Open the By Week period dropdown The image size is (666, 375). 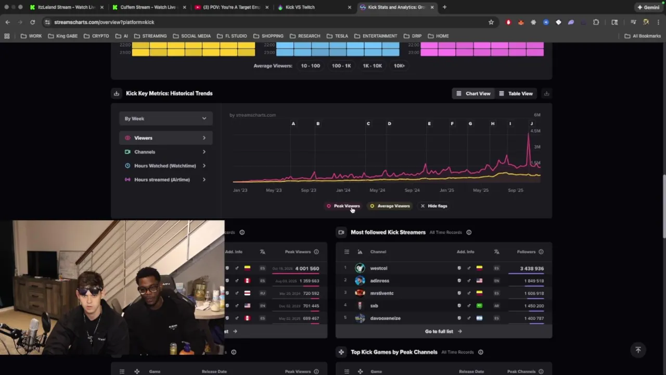[x=165, y=119]
